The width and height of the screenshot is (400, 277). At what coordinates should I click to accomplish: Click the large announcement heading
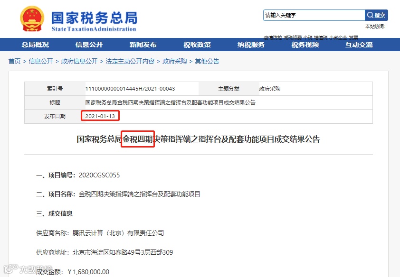click(198, 139)
